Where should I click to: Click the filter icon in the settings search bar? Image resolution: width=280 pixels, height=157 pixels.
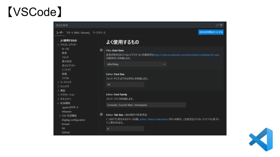(x=221, y=25)
